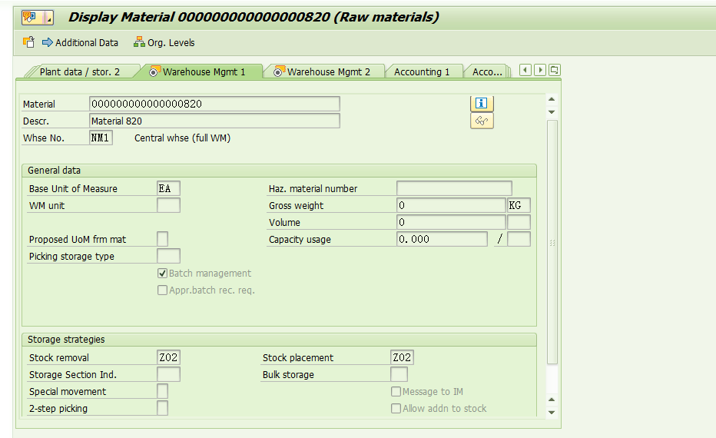
Task: Click the blue information button beside Material
Action: point(482,103)
